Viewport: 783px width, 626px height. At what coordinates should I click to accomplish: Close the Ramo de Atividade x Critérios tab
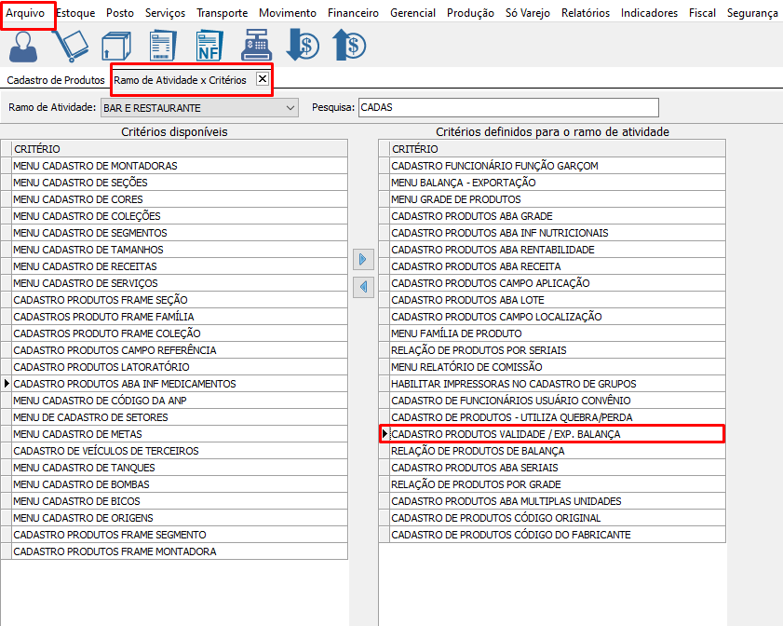point(263,79)
